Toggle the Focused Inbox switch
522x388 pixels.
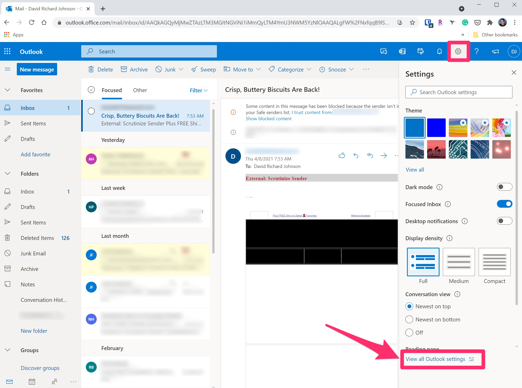coord(503,204)
